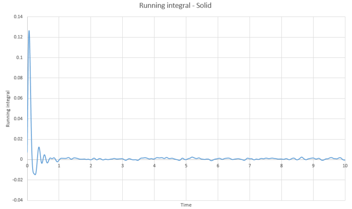Image resolution: width=352 pixels, height=209 pixels.
Task: Click the tallest peak of the blue curve
Action: click(x=29, y=31)
